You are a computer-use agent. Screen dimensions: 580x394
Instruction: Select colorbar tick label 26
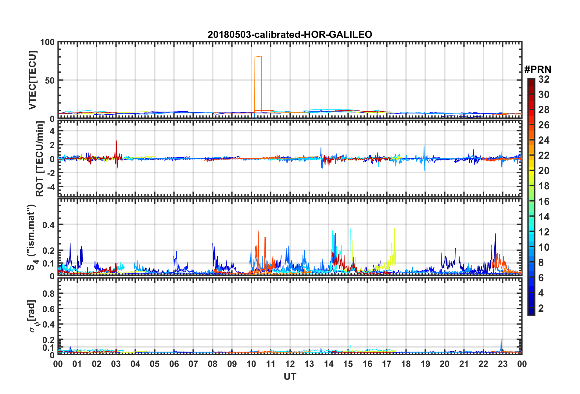[x=544, y=125]
